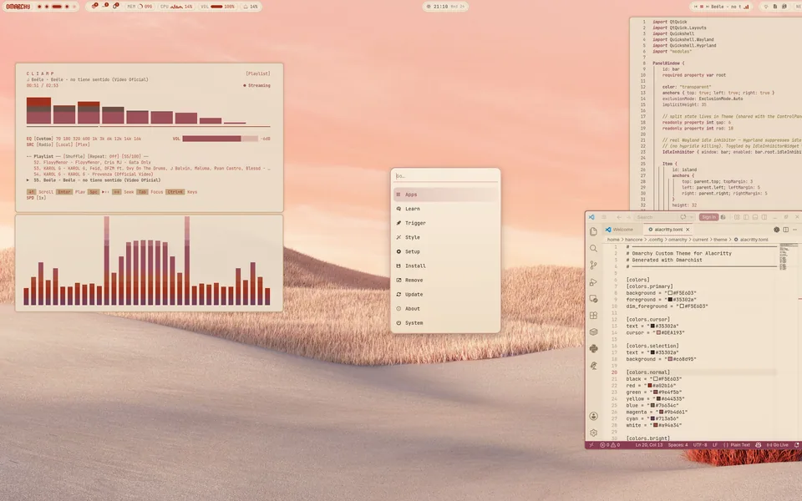Open Run and Debug view in VS Code

click(593, 282)
